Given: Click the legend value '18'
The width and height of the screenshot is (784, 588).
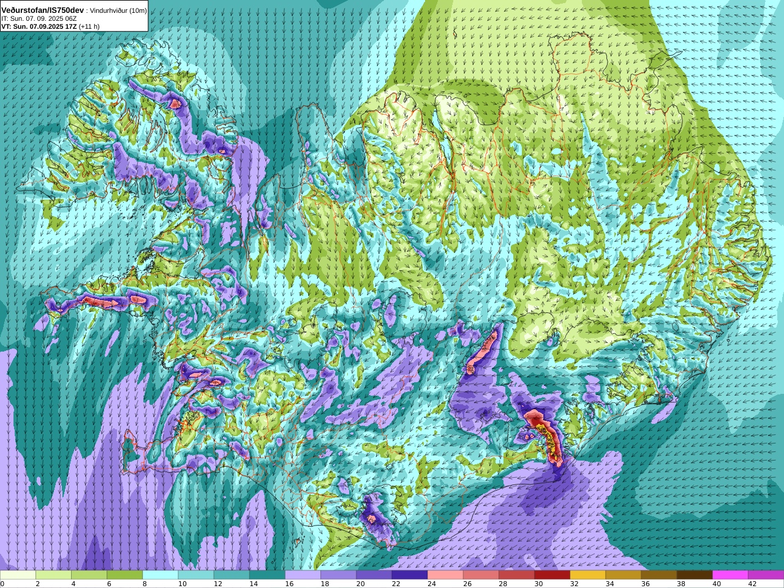Looking at the screenshot, I should pyautogui.click(x=325, y=584).
